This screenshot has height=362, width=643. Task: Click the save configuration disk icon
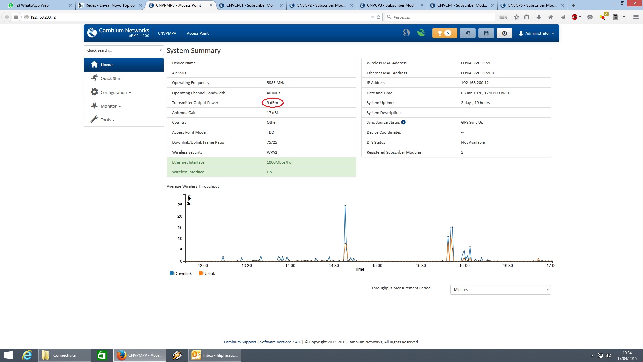point(486,33)
